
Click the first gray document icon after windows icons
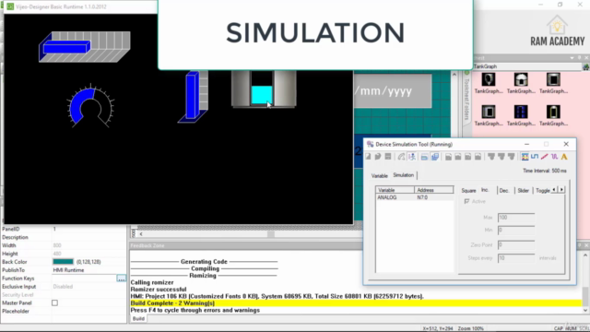click(448, 157)
